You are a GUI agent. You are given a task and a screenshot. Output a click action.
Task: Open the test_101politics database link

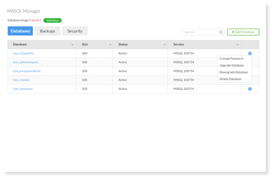point(23,53)
